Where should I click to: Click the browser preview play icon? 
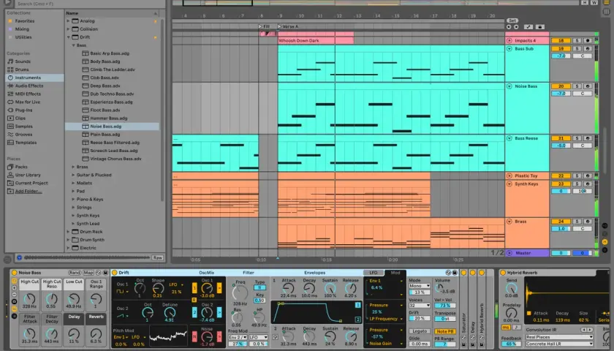(x=19, y=257)
